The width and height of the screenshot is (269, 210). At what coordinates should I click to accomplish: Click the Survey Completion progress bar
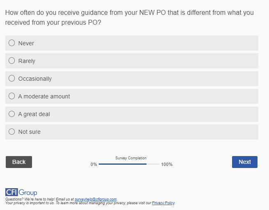(x=129, y=164)
